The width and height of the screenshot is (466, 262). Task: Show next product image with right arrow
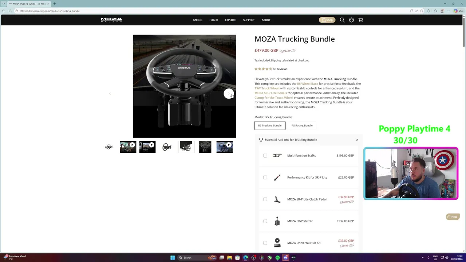click(x=229, y=94)
